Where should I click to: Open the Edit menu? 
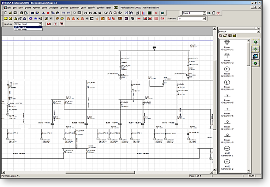coord(15,8)
